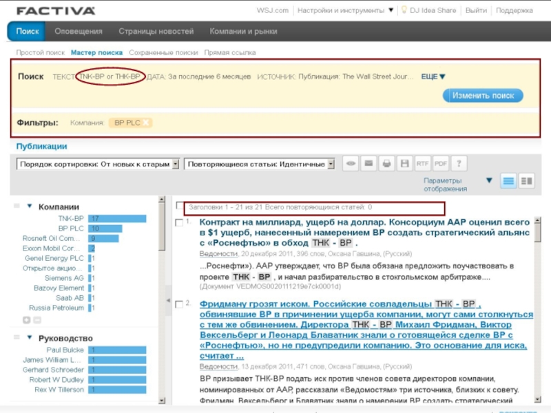
Task: Select the Поиск main tab
Action: 27,31
